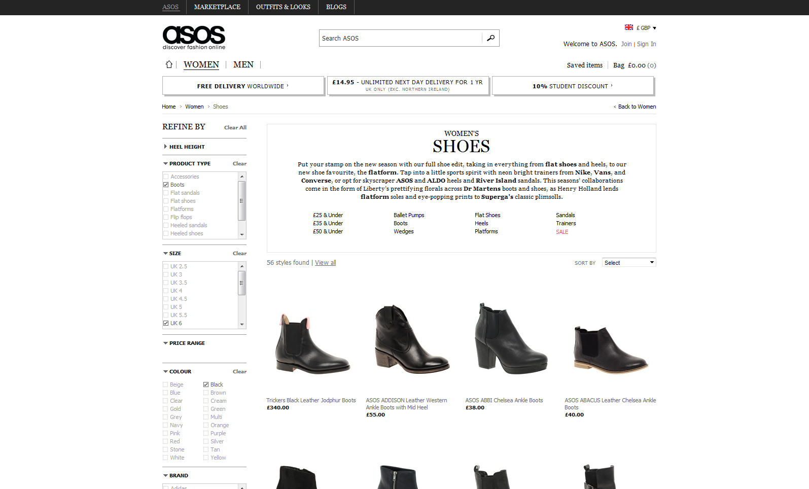Viewport: 809px width, 489px height.
Task: Clear the Colour filter
Action: (239, 371)
